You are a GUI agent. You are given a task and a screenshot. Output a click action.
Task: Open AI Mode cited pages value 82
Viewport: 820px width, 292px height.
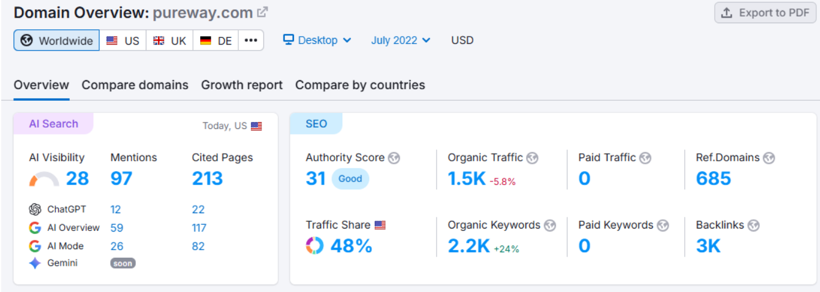(x=198, y=246)
